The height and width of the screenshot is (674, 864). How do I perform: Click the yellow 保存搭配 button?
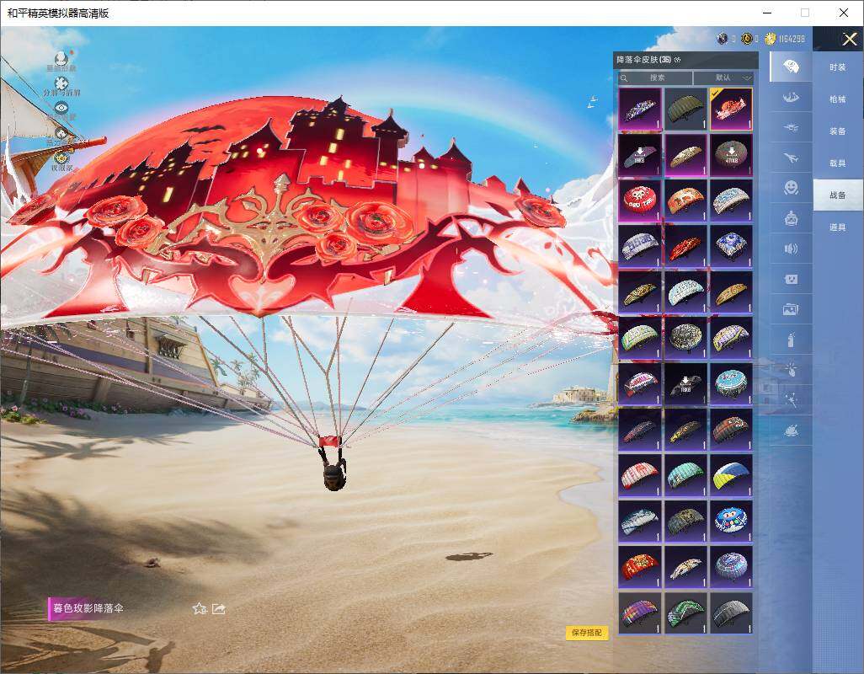tap(587, 633)
